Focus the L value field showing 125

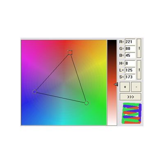click(x=130, y=70)
